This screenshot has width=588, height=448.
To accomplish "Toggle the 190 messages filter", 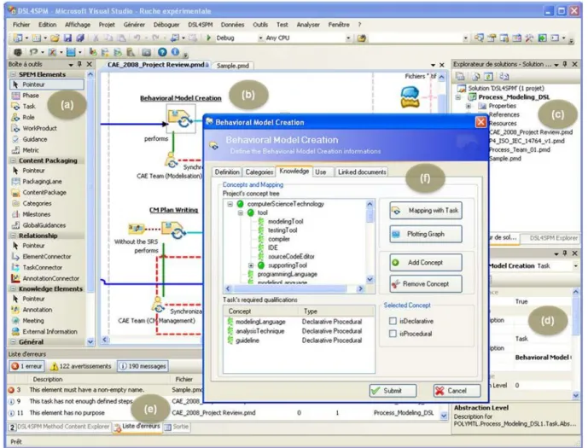I will [143, 366].
